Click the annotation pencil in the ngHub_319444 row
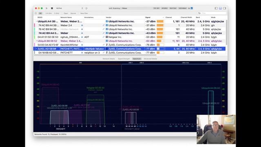Image resolution: width=261 pixels, height=147 pixels. click(104, 37)
